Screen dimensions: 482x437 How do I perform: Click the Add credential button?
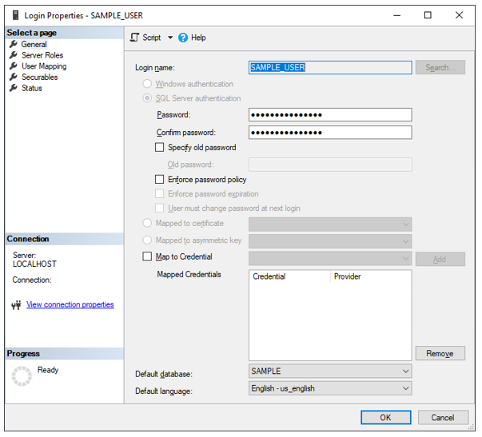[x=440, y=259]
